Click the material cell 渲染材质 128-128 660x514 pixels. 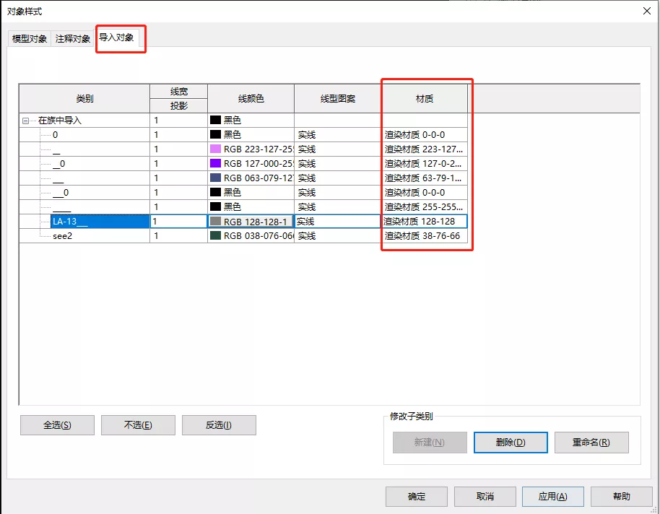click(424, 222)
